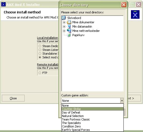Choose Condition Zero from the addon list
Screen dimensions: 143x132
(x=93, y=126)
